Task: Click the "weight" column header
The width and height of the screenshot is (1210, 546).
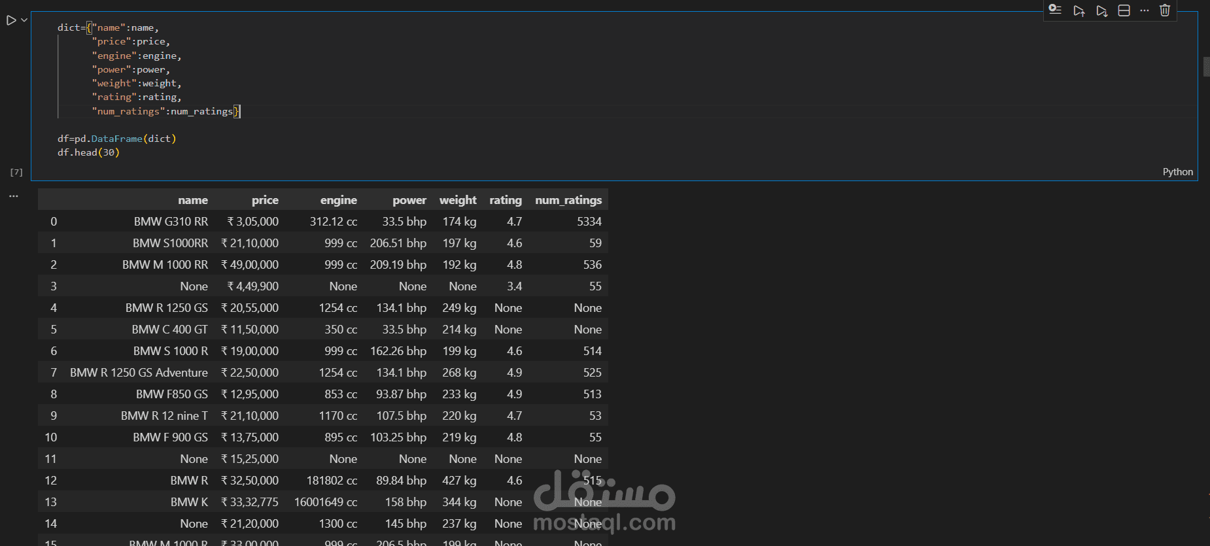Action: [458, 200]
